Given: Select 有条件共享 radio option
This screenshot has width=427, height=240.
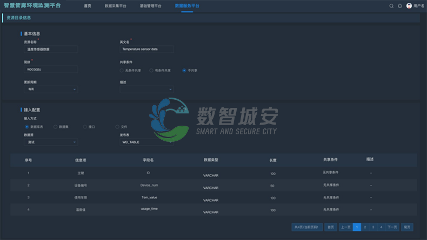Looking at the screenshot, I should [x=151, y=70].
